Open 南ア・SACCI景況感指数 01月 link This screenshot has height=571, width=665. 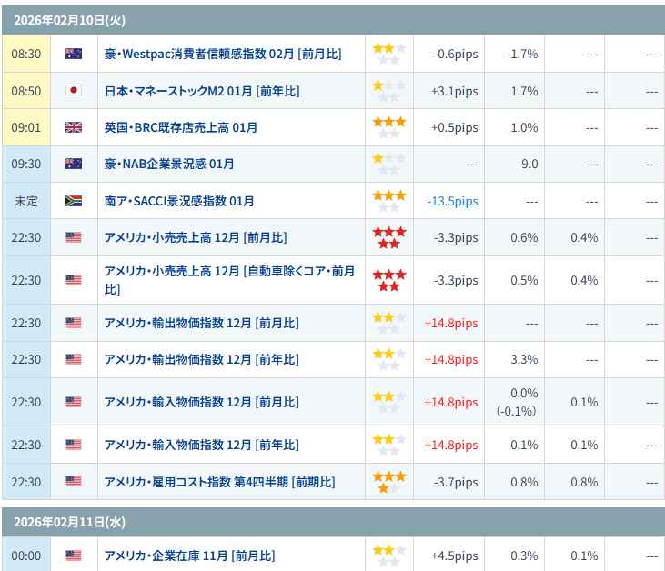click(179, 201)
